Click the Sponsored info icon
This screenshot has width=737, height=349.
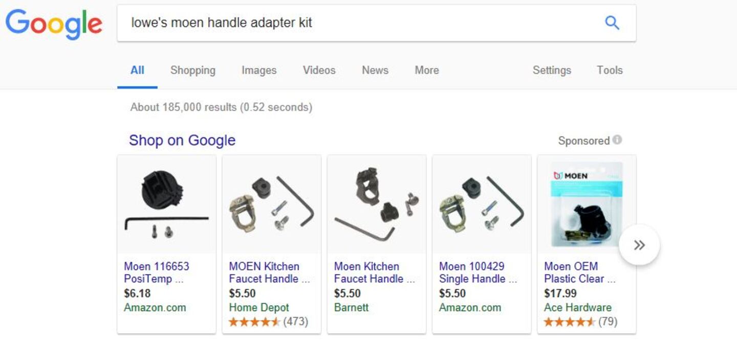coord(617,140)
